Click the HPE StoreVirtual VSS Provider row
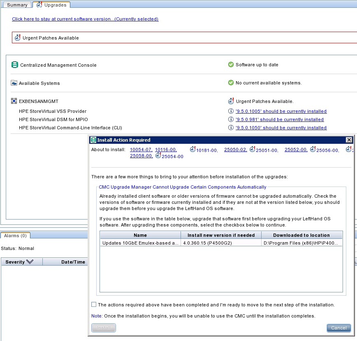Viewport: 357px width, 341px height. pos(53,111)
